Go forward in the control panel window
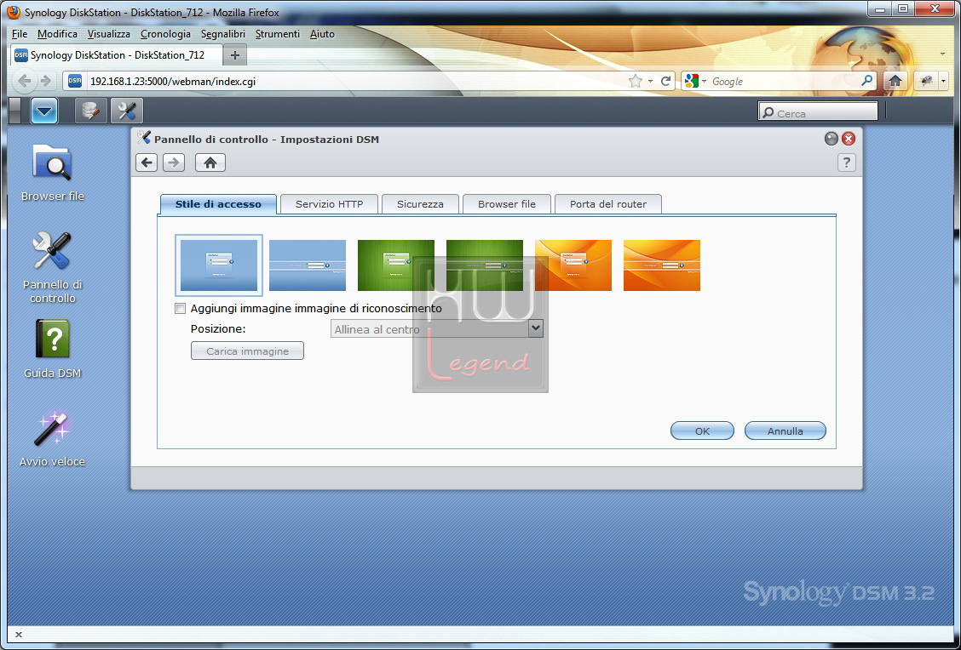Viewport: 961px width, 650px height. click(174, 162)
